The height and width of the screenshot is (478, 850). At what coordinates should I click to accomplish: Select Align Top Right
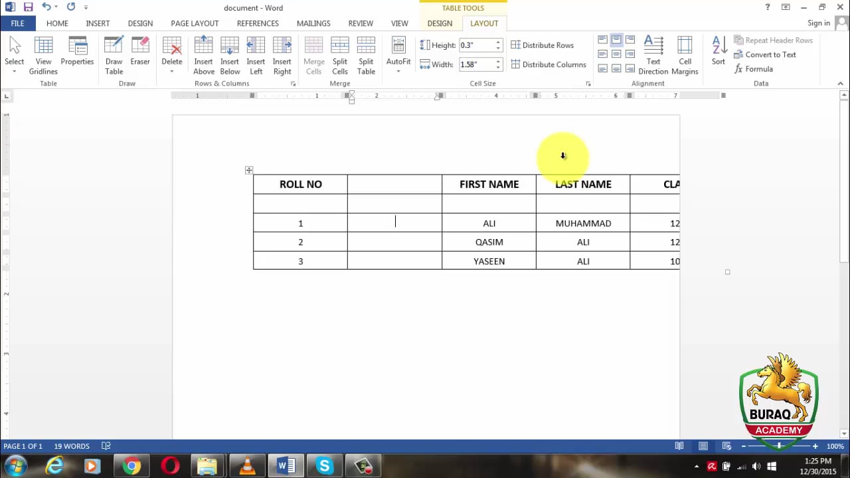[x=630, y=40]
